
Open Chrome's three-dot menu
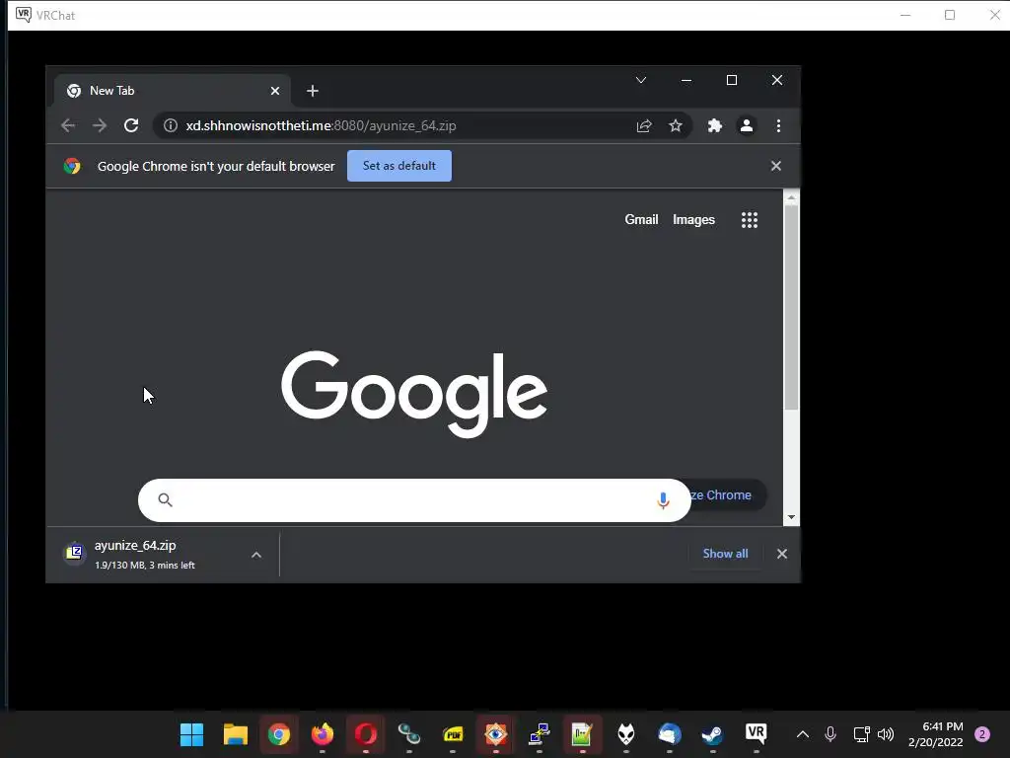click(779, 125)
